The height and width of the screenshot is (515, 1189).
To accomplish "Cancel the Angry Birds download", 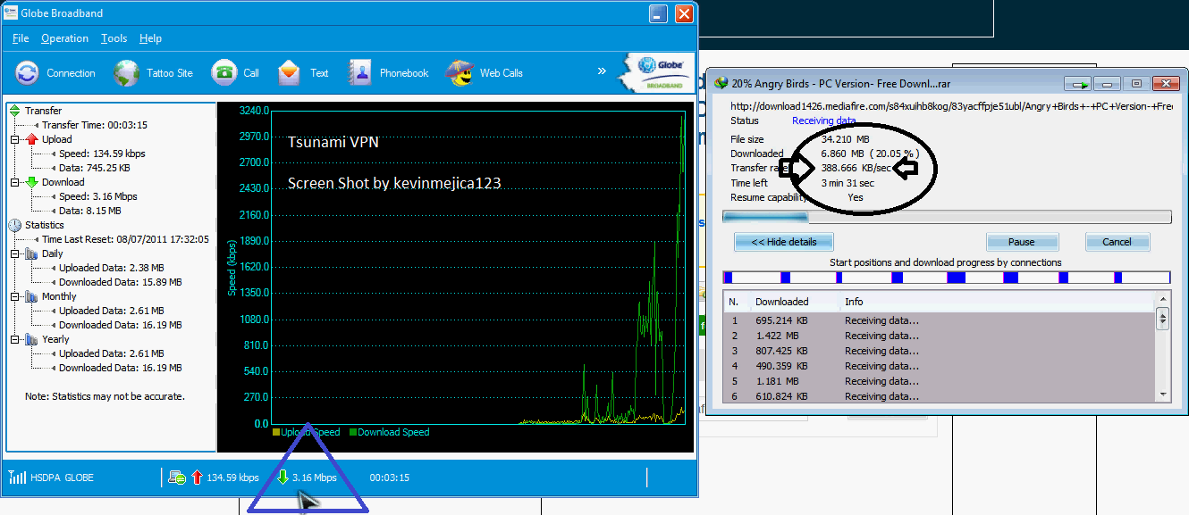I will (1117, 242).
